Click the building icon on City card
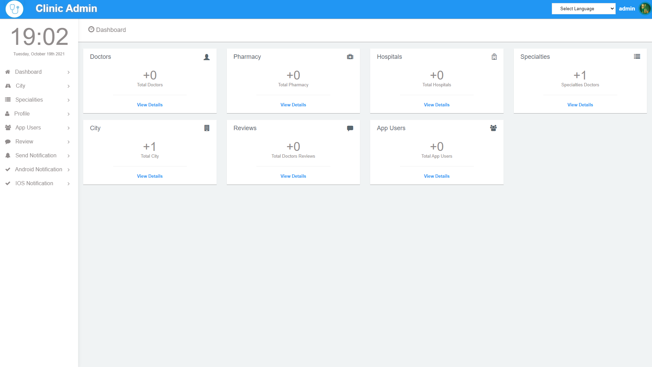 click(x=206, y=128)
